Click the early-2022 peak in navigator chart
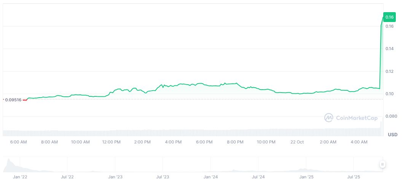The height and width of the screenshot is (181, 408). [10, 162]
